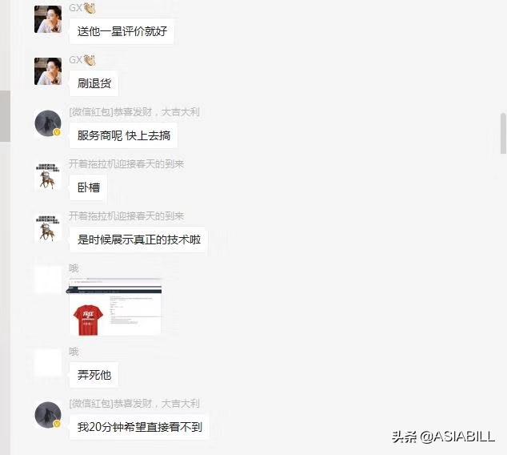Open the red t-shirt screenshot image
Viewport: 507px width, 455px height.
pyautogui.click(x=115, y=306)
